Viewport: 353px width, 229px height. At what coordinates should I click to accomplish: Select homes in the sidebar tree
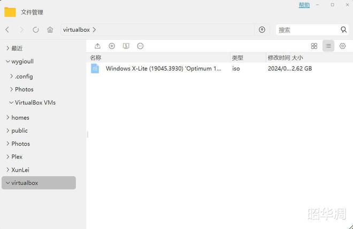pyautogui.click(x=20, y=118)
